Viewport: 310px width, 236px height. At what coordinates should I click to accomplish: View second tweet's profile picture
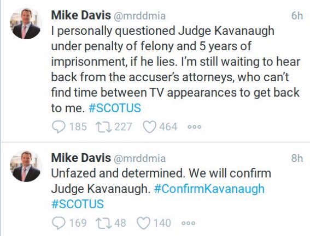click(25, 166)
